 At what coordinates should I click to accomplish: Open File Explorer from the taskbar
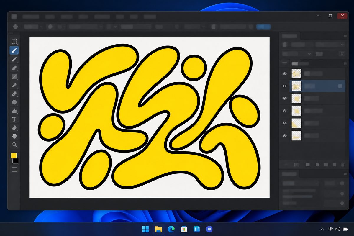coord(158,229)
